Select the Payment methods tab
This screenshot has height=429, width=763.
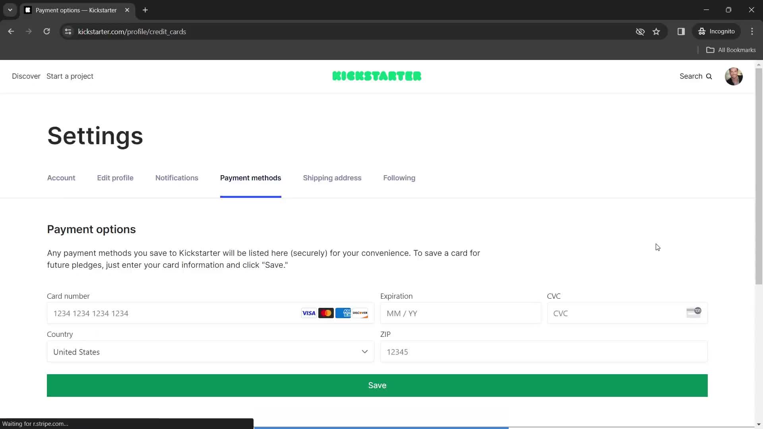click(250, 178)
